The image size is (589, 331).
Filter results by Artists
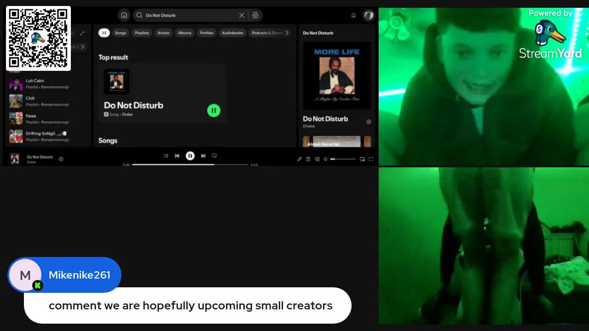click(x=163, y=33)
